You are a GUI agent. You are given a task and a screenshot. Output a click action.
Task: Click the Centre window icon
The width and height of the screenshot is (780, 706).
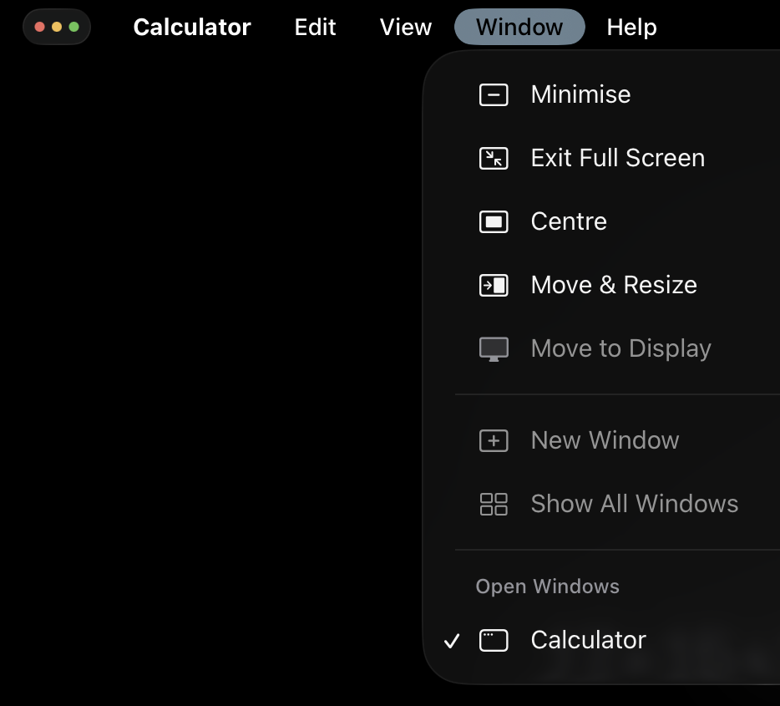coord(494,221)
